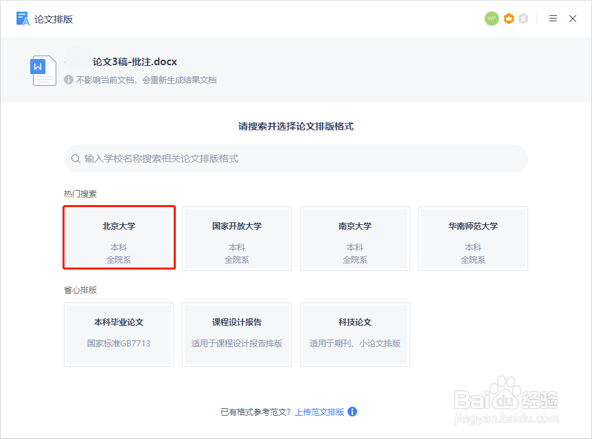Close the 论文排版 window
Image resolution: width=592 pixels, height=439 pixels.
click(x=573, y=19)
